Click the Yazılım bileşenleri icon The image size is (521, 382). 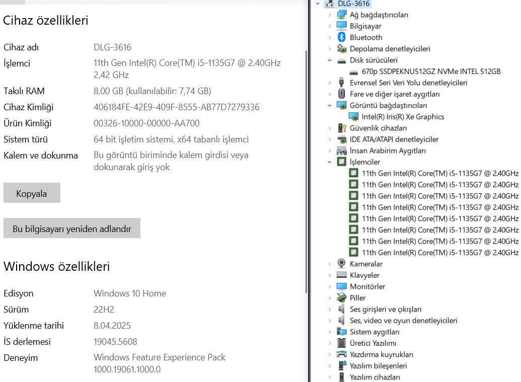tap(342, 365)
